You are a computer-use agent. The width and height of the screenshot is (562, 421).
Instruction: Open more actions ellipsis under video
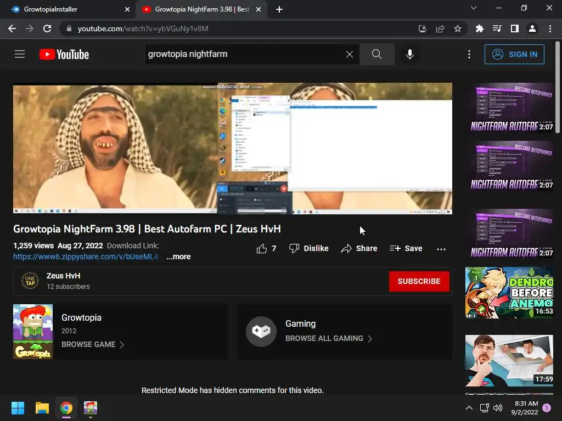click(x=441, y=249)
